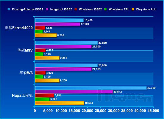
Task: Click the 23,800 data value label
Action: pyautogui.click(x=102, y=65)
